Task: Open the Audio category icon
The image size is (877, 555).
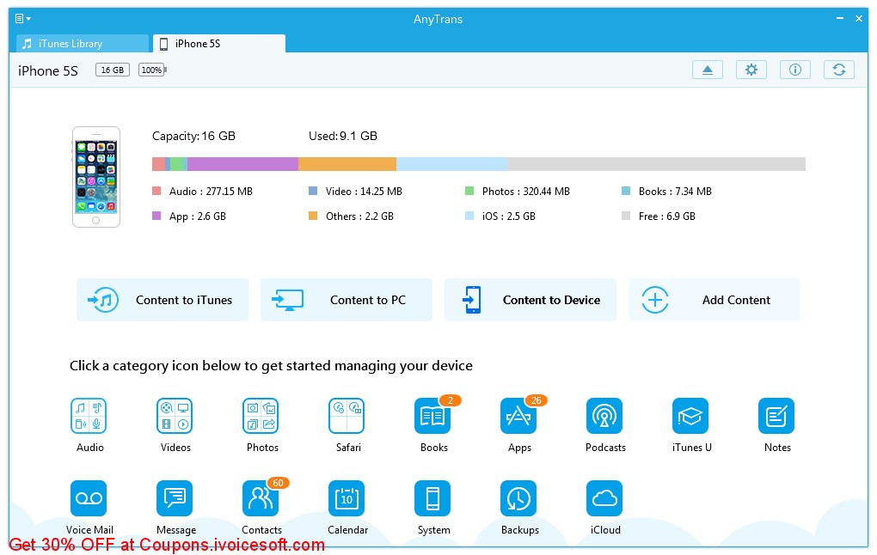Action: [89, 416]
